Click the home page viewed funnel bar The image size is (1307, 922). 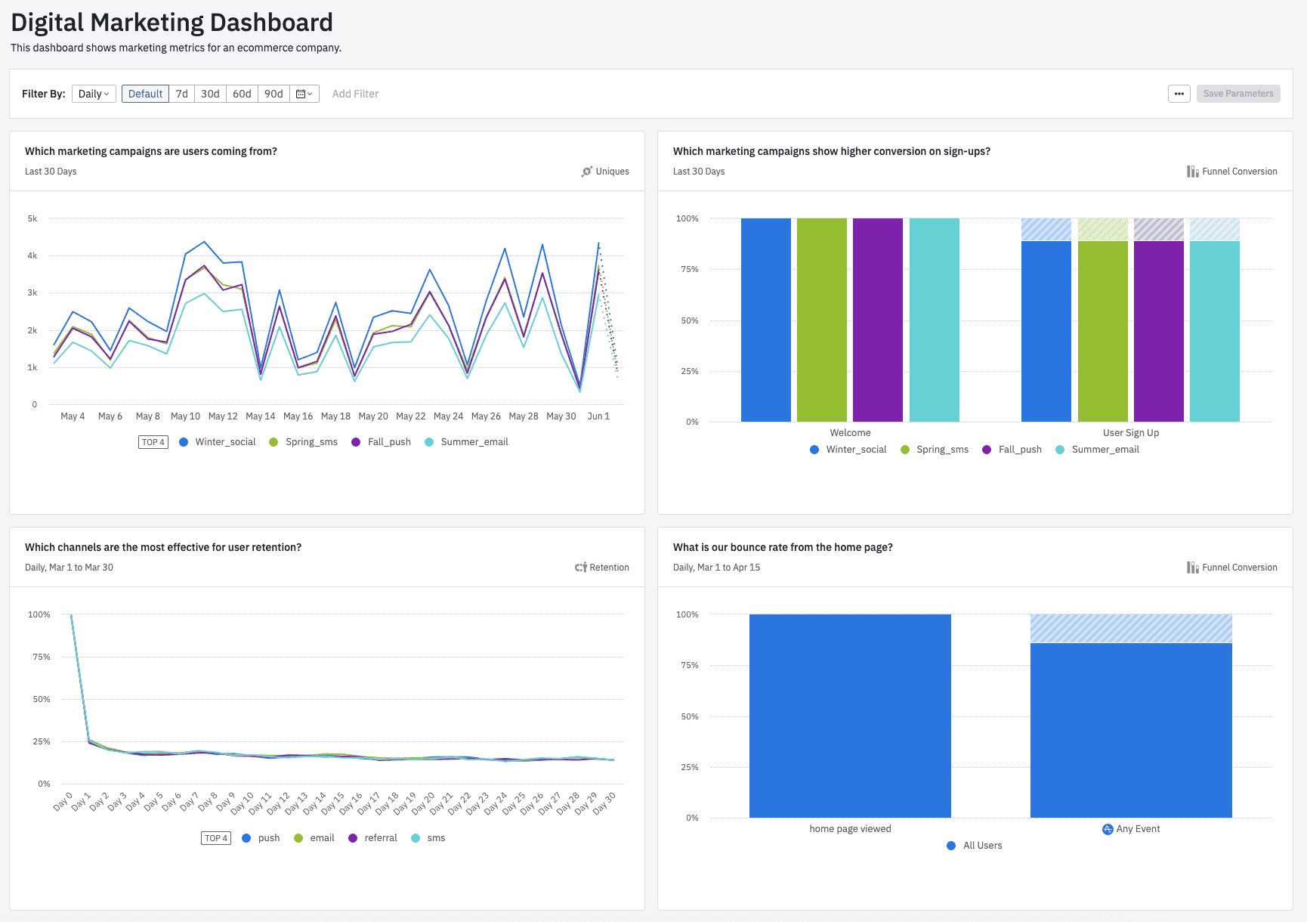pyautogui.click(x=849, y=715)
